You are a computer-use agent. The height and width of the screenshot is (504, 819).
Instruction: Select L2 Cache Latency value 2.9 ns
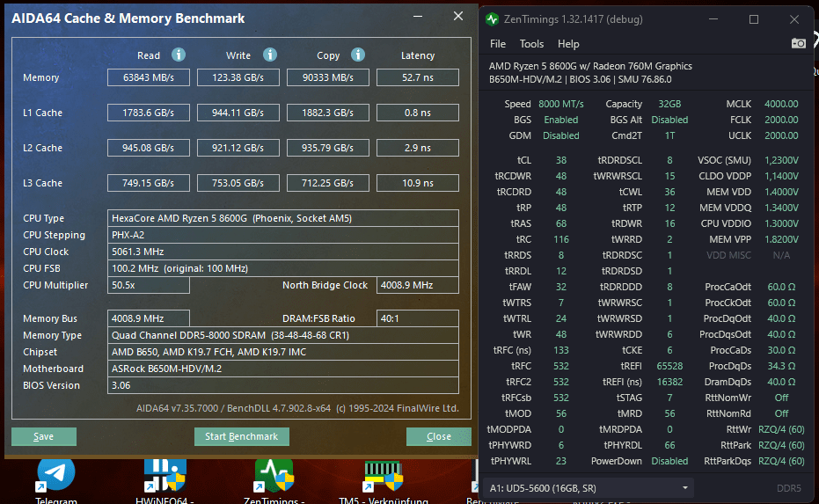[418, 148]
